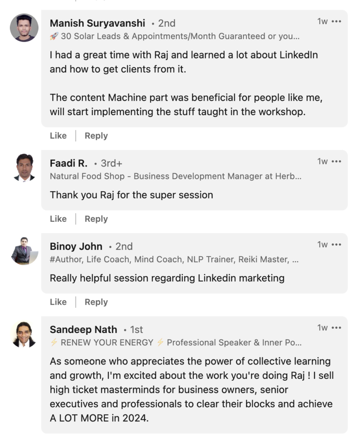Open three-dot menu on Faadi's comment
Image resolution: width=357 pixels, height=435 pixels.
(x=336, y=161)
